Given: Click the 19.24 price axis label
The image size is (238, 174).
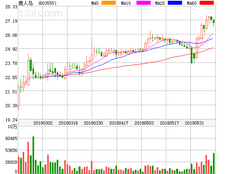Looking at the screenshot, I should [11, 120].
